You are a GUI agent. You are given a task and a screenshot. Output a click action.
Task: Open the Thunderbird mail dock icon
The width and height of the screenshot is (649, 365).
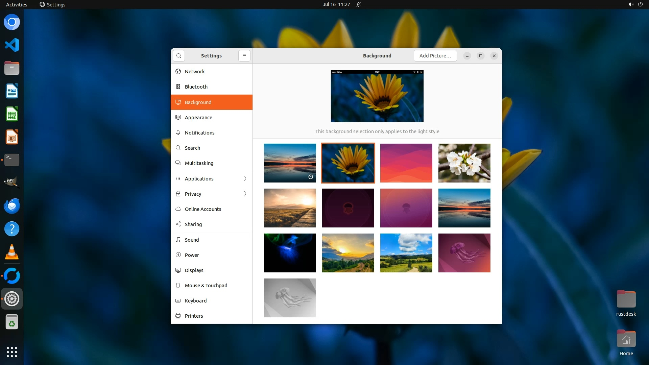[x=12, y=206]
